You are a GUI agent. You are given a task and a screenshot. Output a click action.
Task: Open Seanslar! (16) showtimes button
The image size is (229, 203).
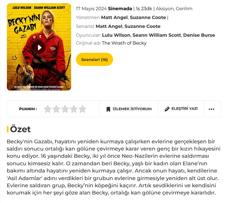click(94, 59)
